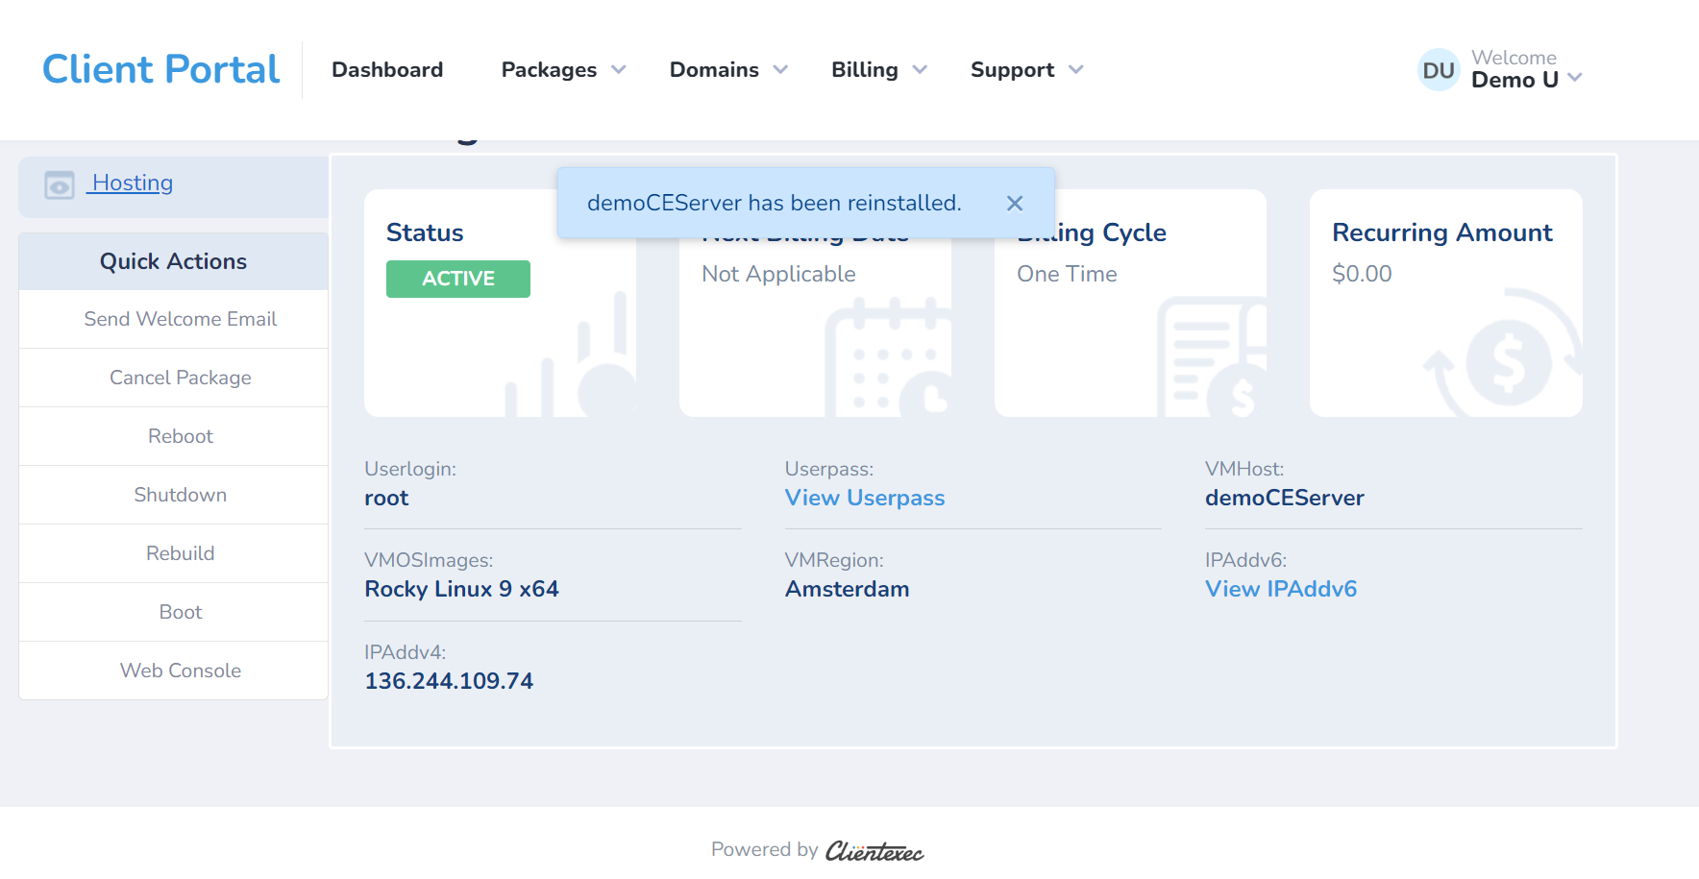Click the notification message text
Viewport: 1699px width, 879px height.
click(774, 203)
